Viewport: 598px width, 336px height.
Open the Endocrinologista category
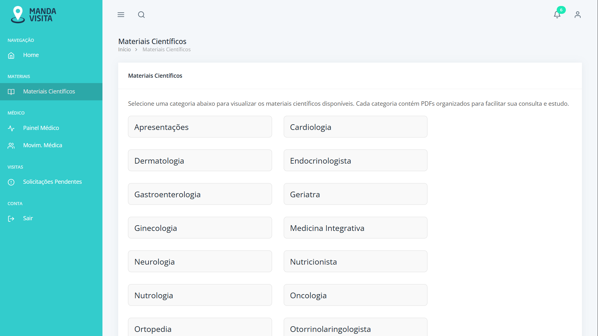coord(355,160)
